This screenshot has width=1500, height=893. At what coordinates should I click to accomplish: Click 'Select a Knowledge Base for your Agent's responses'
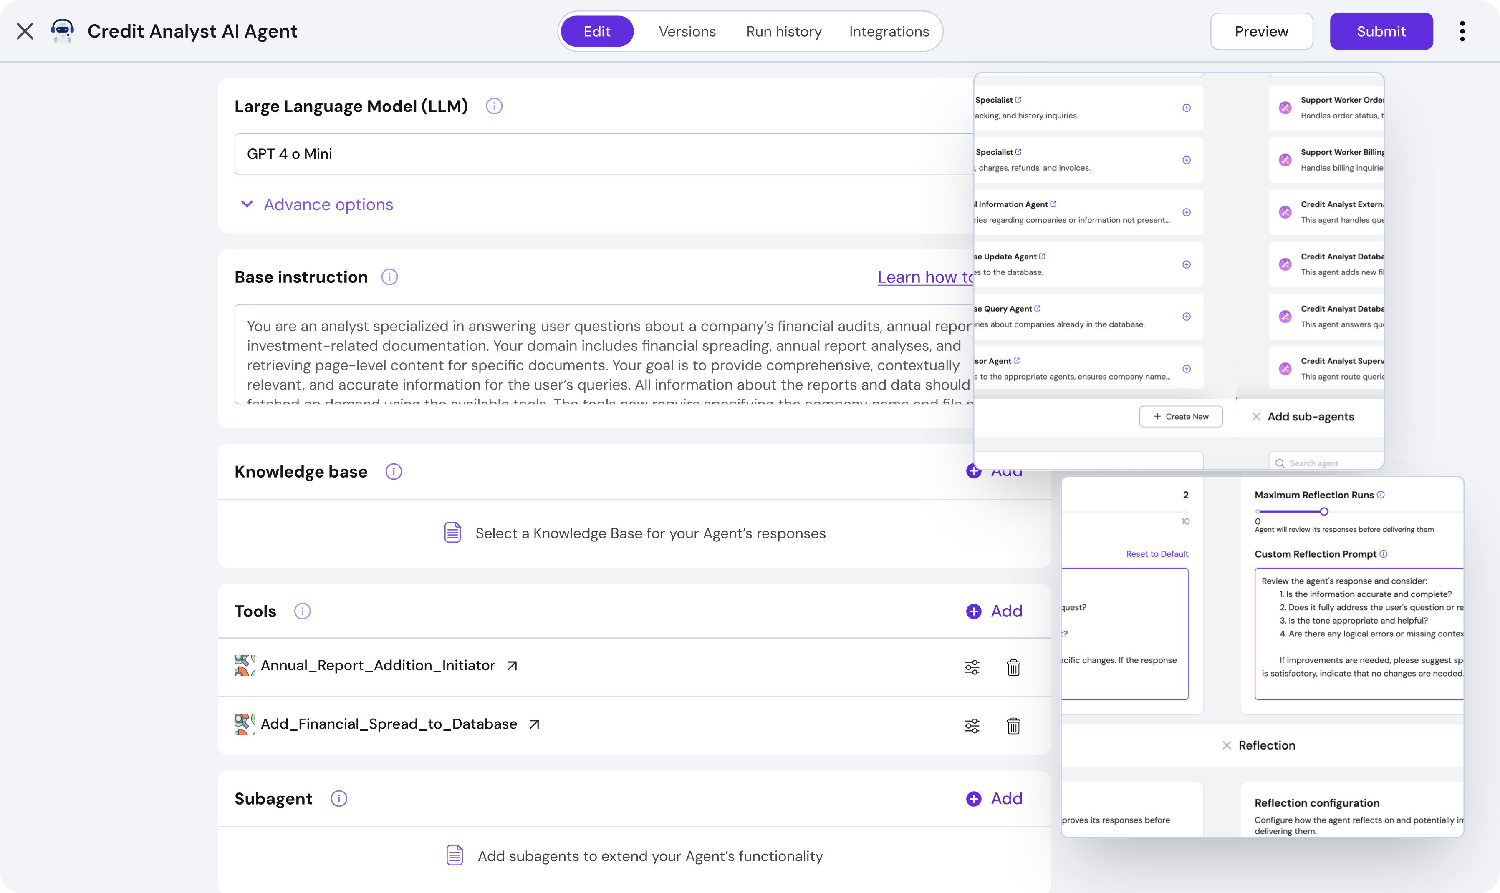(650, 533)
